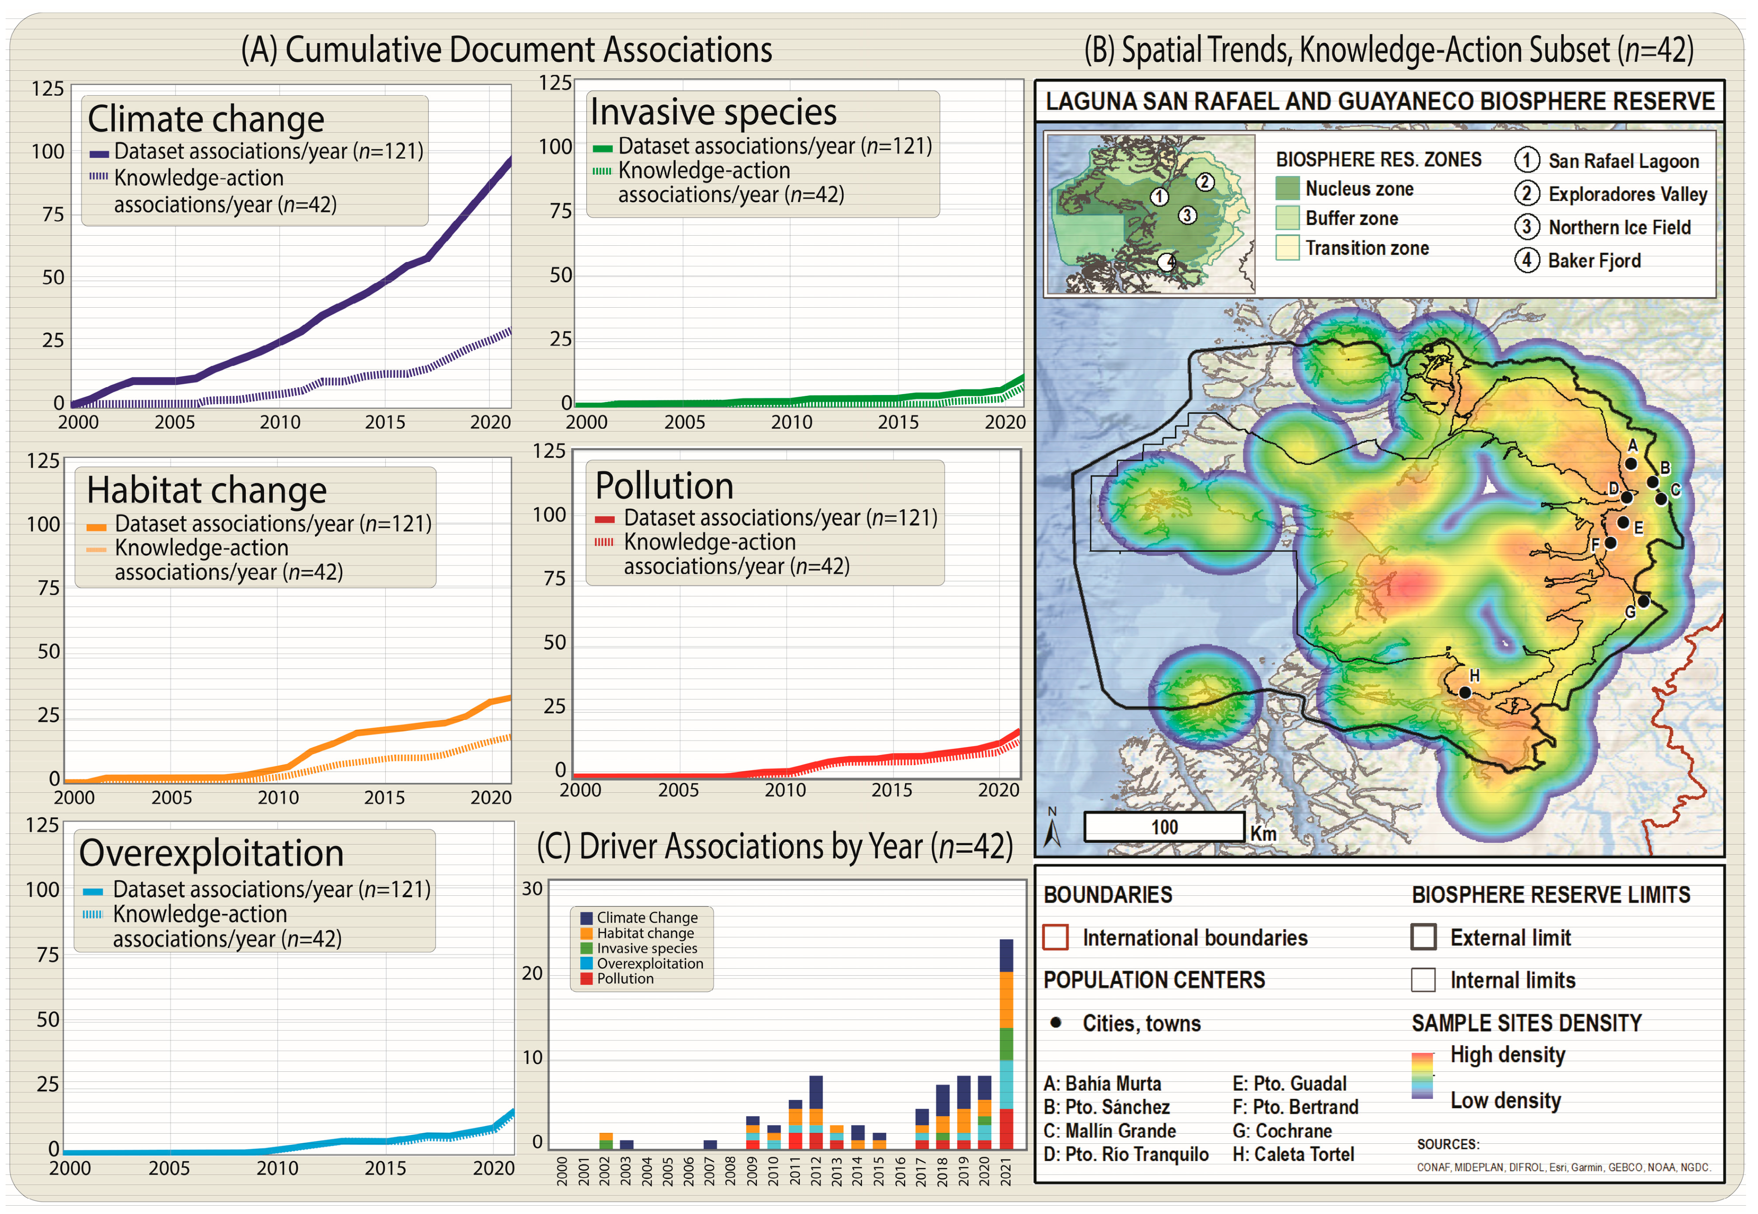Click the Nucleus zone green swatch
Viewport: 1758px width, 1214px height.
(x=1287, y=188)
